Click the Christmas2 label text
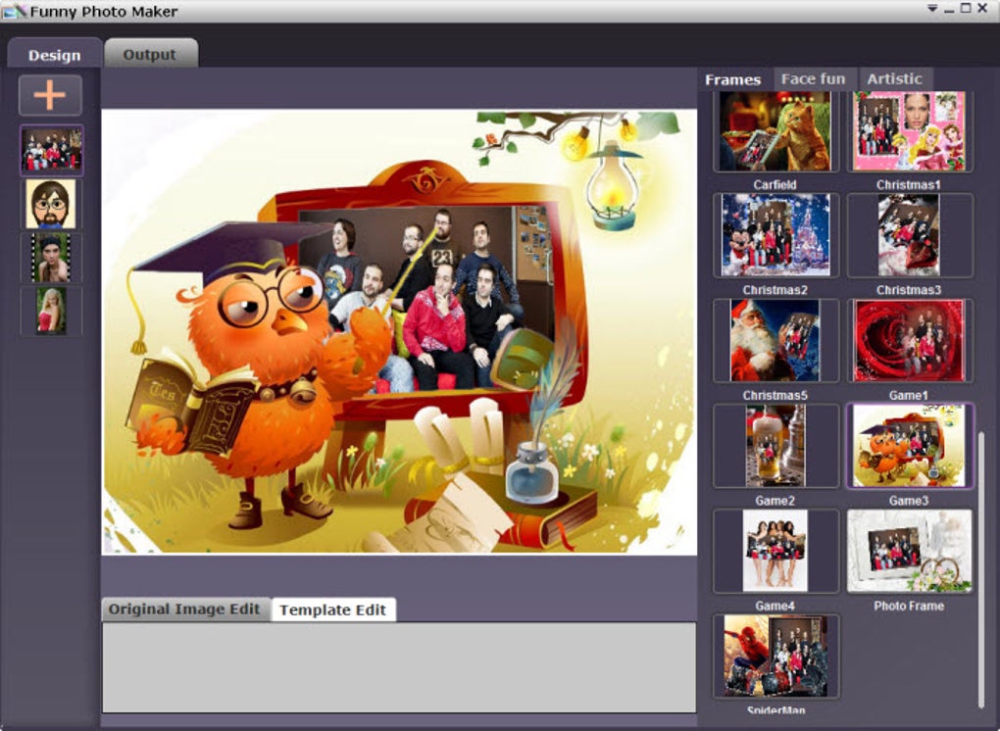Viewport: 1000px width, 731px height. (775, 290)
